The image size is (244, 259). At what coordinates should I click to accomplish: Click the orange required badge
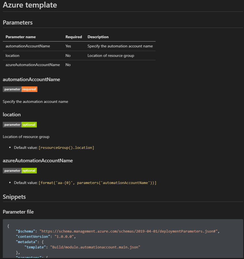click(x=29, y=89)
